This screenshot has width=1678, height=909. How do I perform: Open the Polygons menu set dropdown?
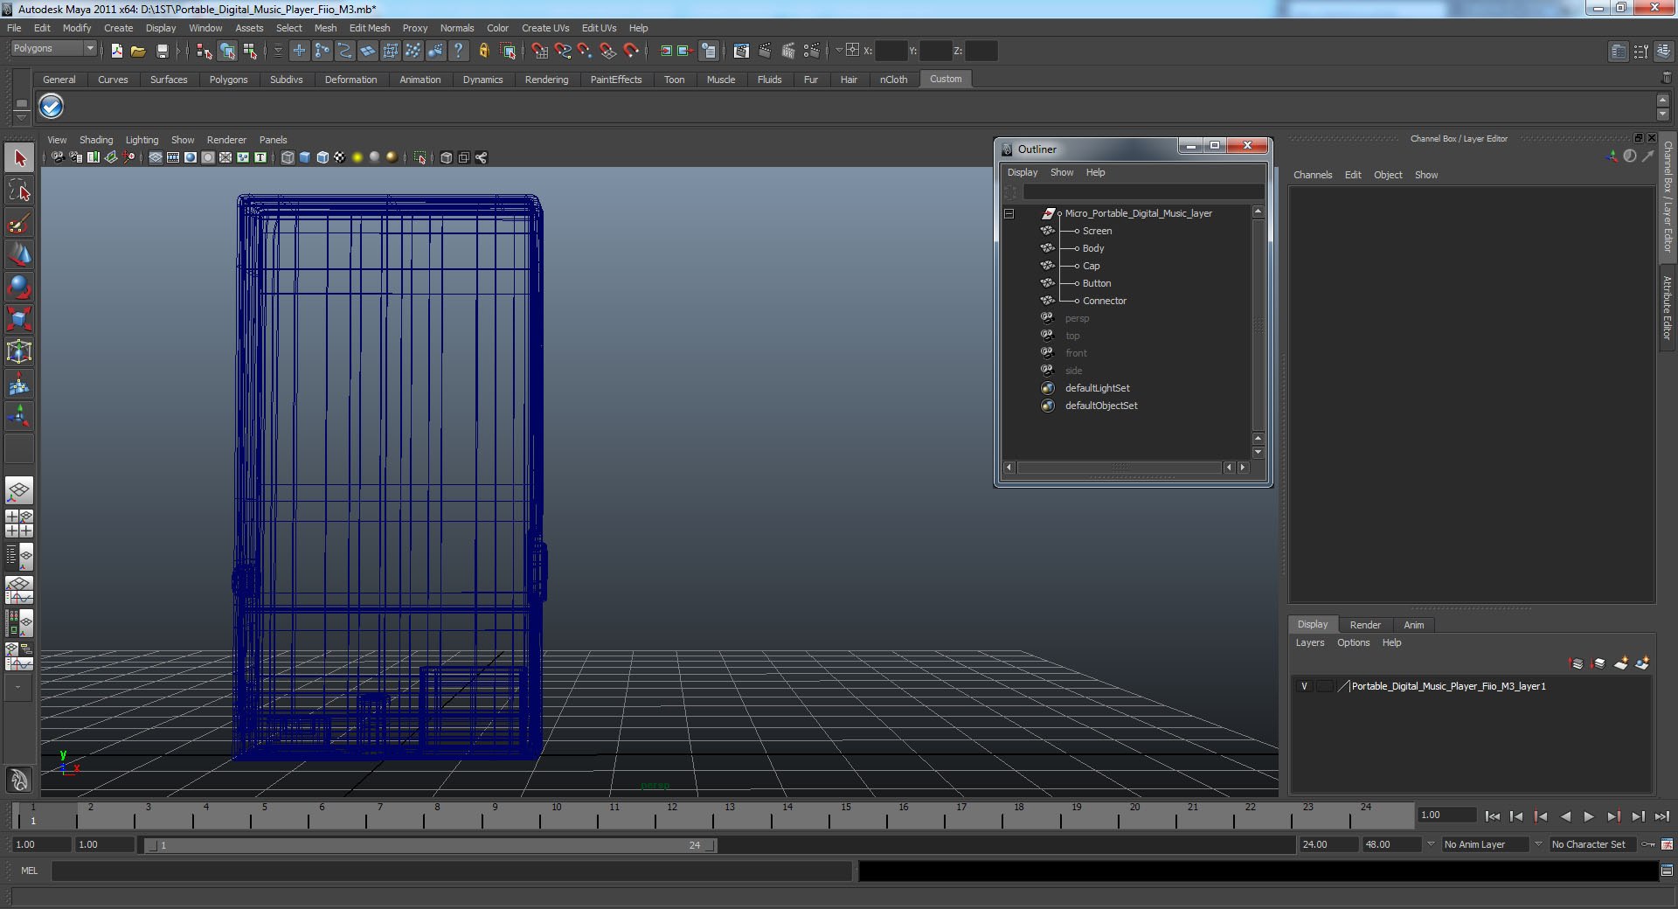point(53,49)
